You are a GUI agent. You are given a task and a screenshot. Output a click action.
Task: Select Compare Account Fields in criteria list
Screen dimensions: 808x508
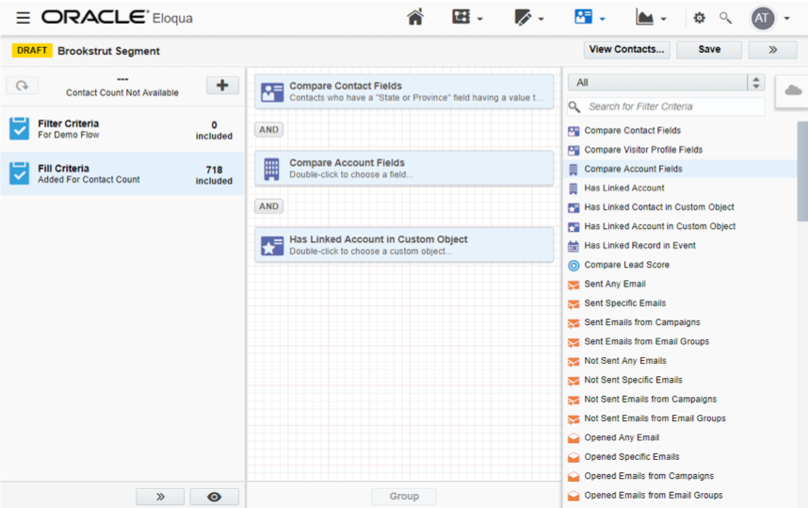(633, 169)
